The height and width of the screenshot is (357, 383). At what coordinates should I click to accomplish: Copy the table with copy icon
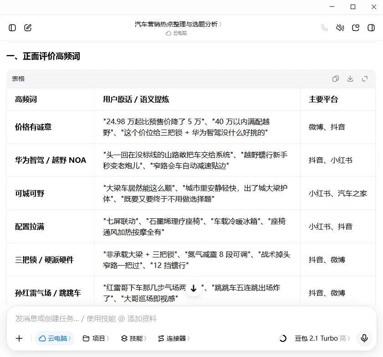[336, 79]
